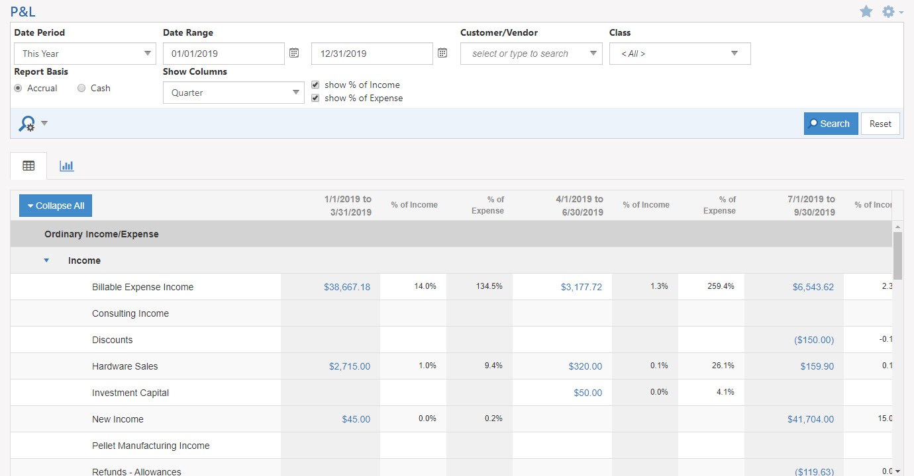The height and width of the screenshot is (476, 914).
Task: Open the Date Period This Year dropdown
Action: click(85, 54)
